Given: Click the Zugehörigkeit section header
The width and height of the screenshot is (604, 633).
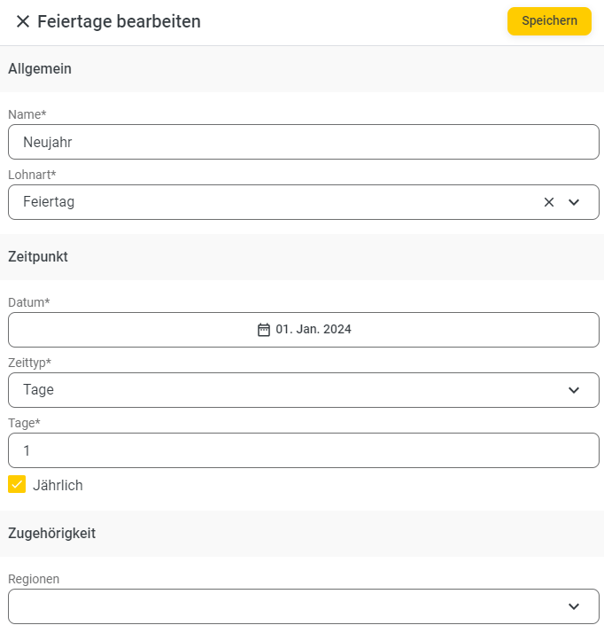Looking at the screenshot, I should 52,534.
